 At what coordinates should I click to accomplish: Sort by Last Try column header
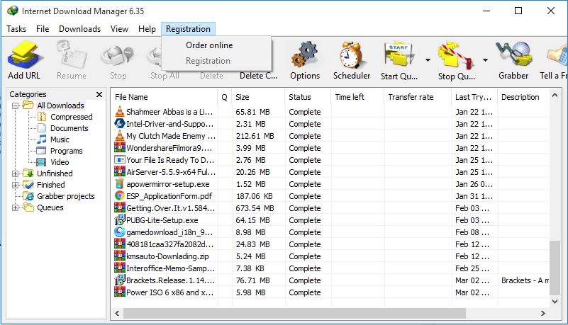click(475, 97)
